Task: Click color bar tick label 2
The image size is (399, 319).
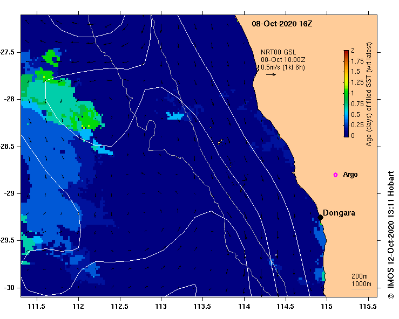Action: pyautogui.click(x=353, y=51)
